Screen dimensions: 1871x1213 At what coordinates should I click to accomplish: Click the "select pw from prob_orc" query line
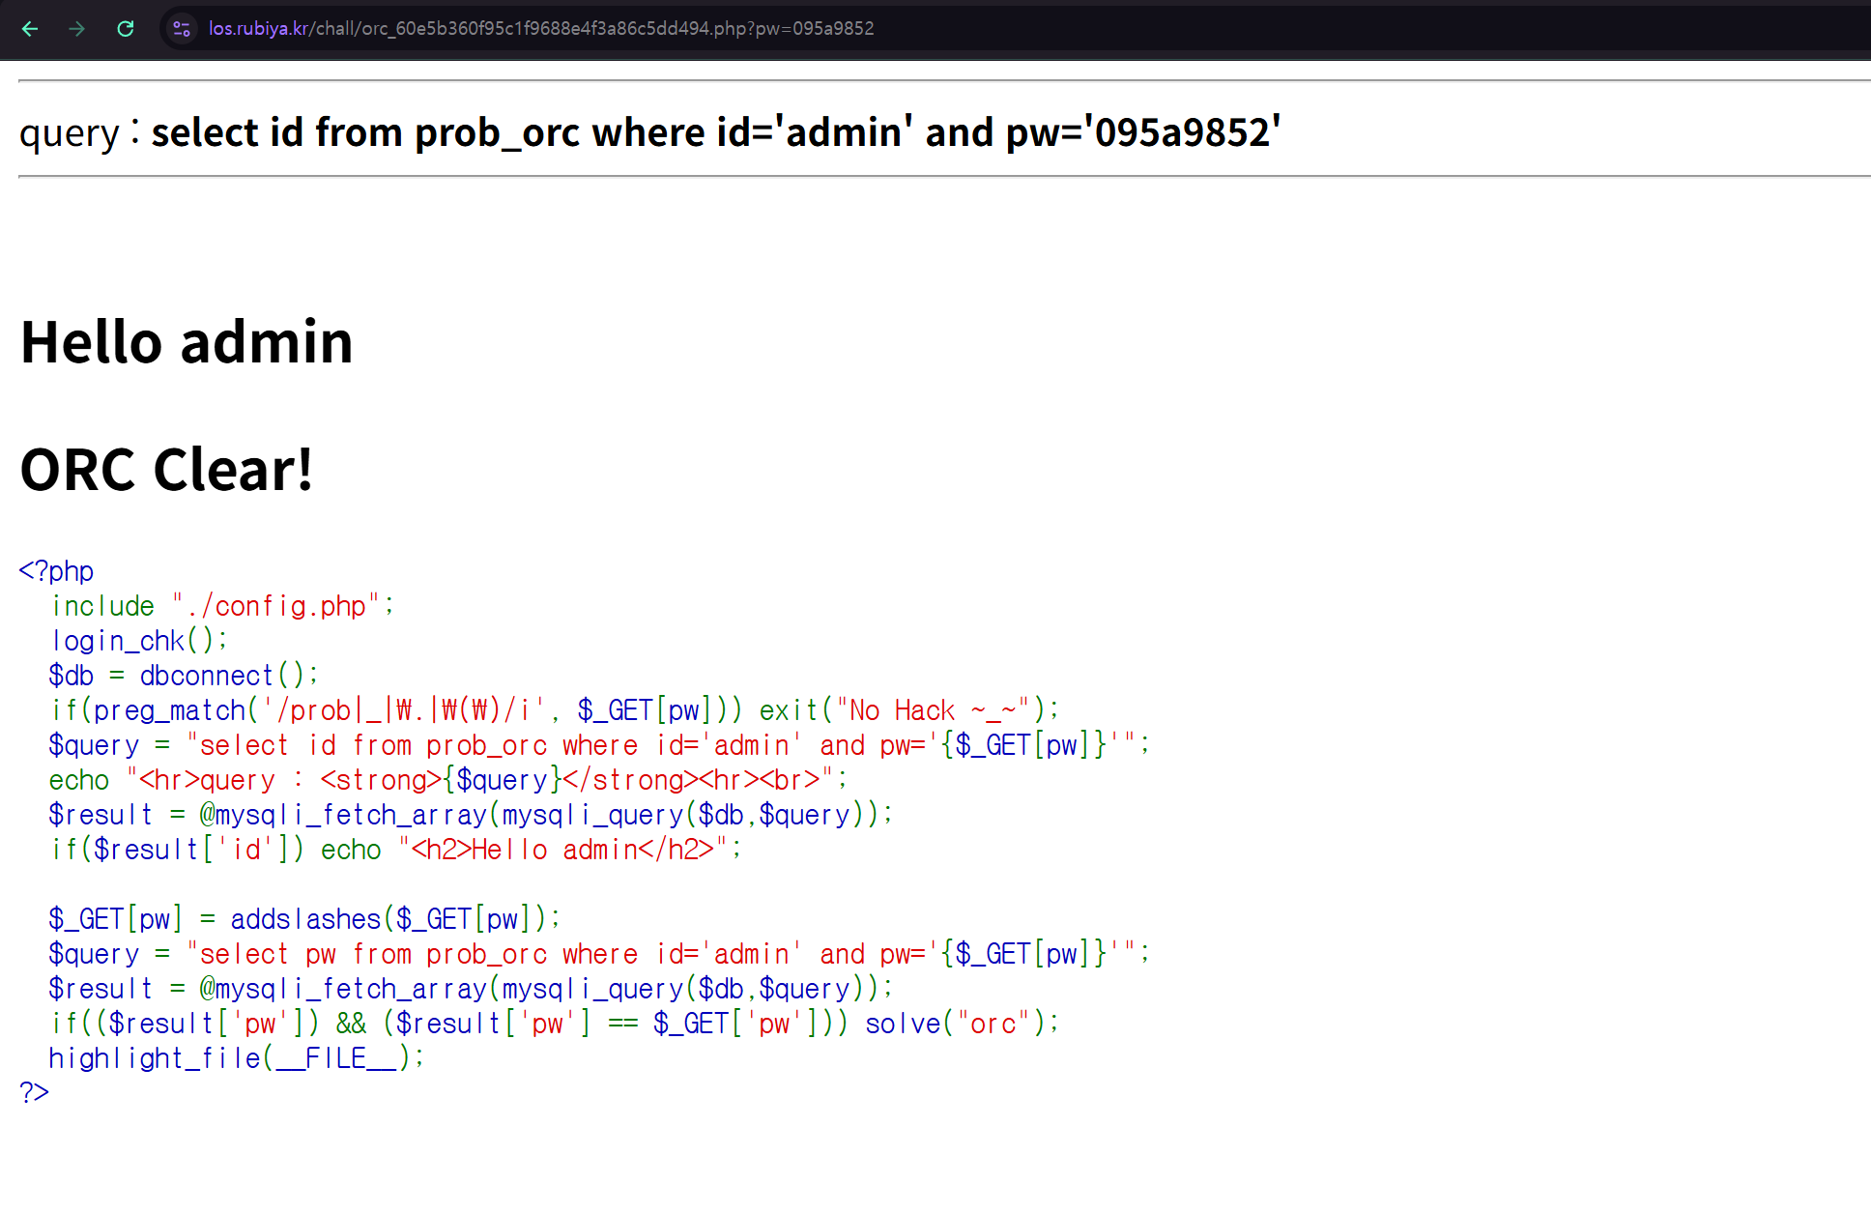pos(598,954)
